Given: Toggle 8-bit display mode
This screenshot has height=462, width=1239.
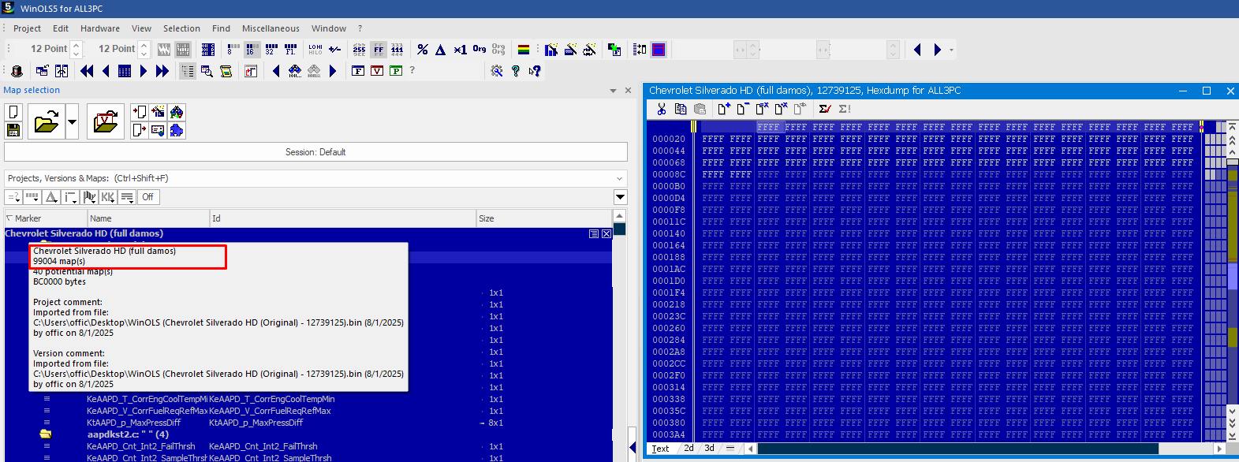Looking at the screenshot, I should click(233, 49).
